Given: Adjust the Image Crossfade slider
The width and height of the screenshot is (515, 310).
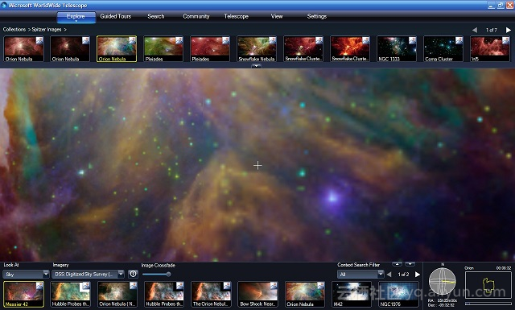Looking at the screenshot, I should click(x=157, y=274).
